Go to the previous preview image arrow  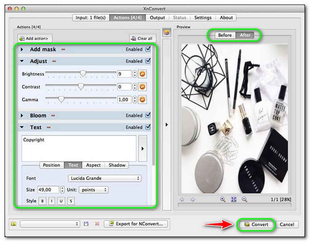coord(182,199)
